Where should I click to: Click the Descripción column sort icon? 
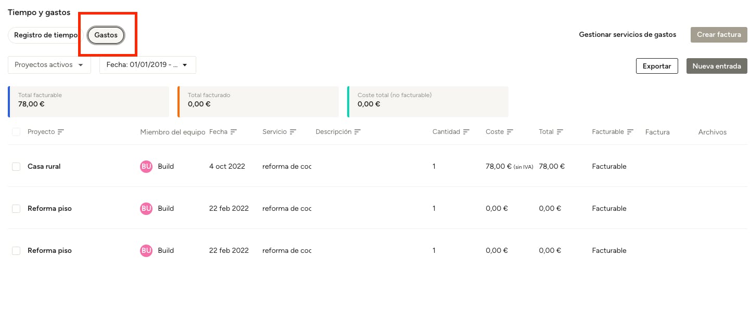pos(357,132)
